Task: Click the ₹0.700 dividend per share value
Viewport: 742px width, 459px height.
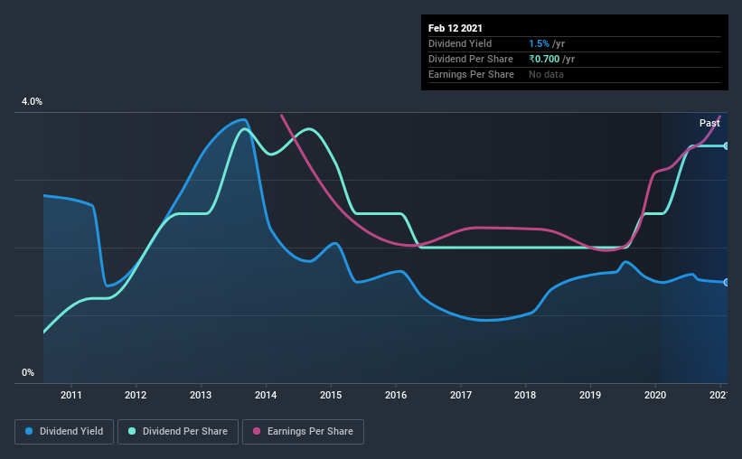Action: tap(544, 59)
